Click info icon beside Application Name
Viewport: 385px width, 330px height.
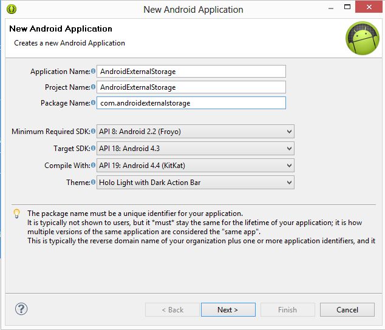93,72
